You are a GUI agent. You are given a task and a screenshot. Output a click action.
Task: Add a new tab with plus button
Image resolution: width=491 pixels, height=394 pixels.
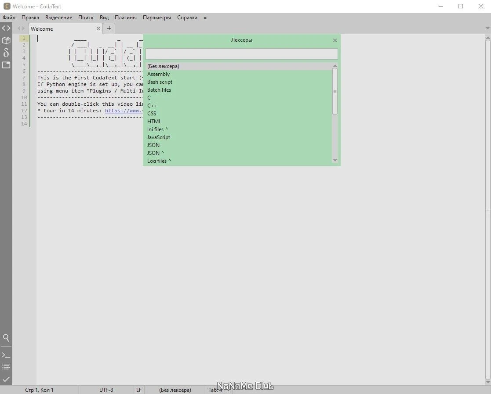tap(109, 29)
